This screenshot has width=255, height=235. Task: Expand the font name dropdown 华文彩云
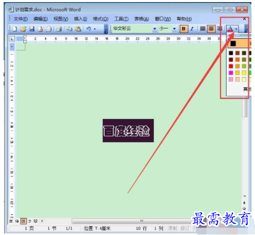pyautogui.click(x=154, y=29)
